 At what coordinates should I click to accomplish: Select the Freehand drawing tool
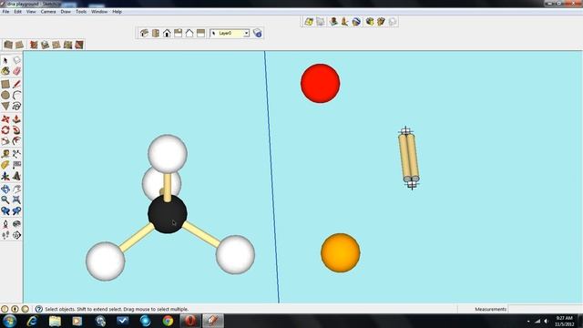pos(16,107)
